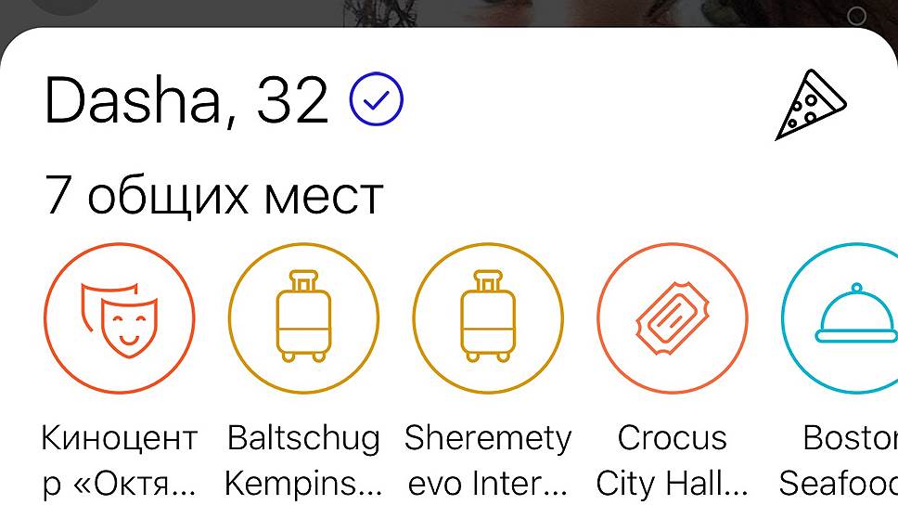This screenshot has width=898, height=505.
Task: Tap the age number 32
Action: [x=292, y=100]
